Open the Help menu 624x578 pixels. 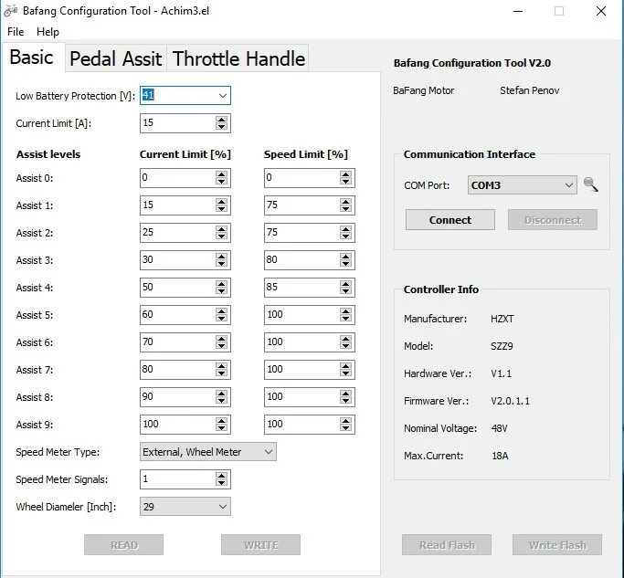point(48,32)
